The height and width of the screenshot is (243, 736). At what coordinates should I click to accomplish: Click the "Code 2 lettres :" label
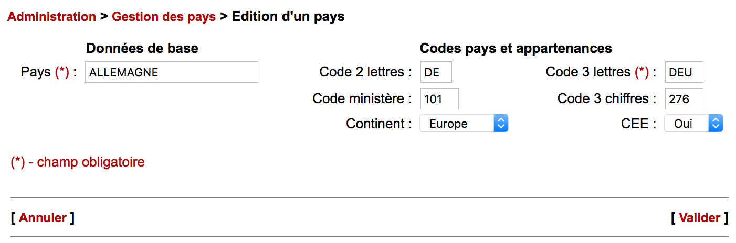(x=365, y=72)
